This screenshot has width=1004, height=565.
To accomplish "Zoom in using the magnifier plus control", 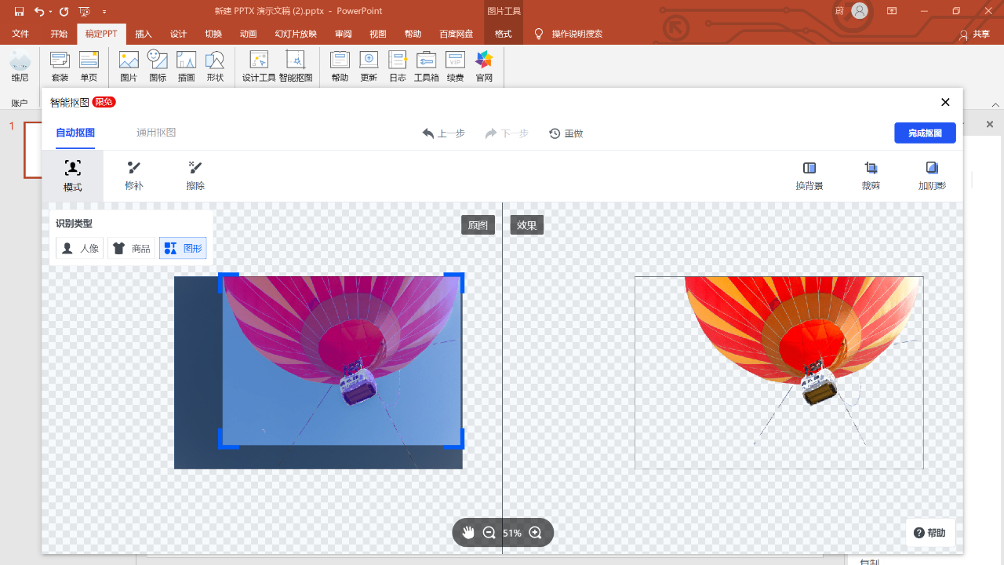I will coord(536,532).
